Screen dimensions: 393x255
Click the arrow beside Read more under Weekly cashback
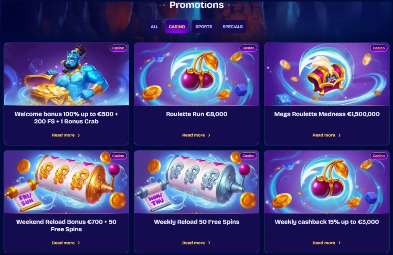[x=339, y=243]
